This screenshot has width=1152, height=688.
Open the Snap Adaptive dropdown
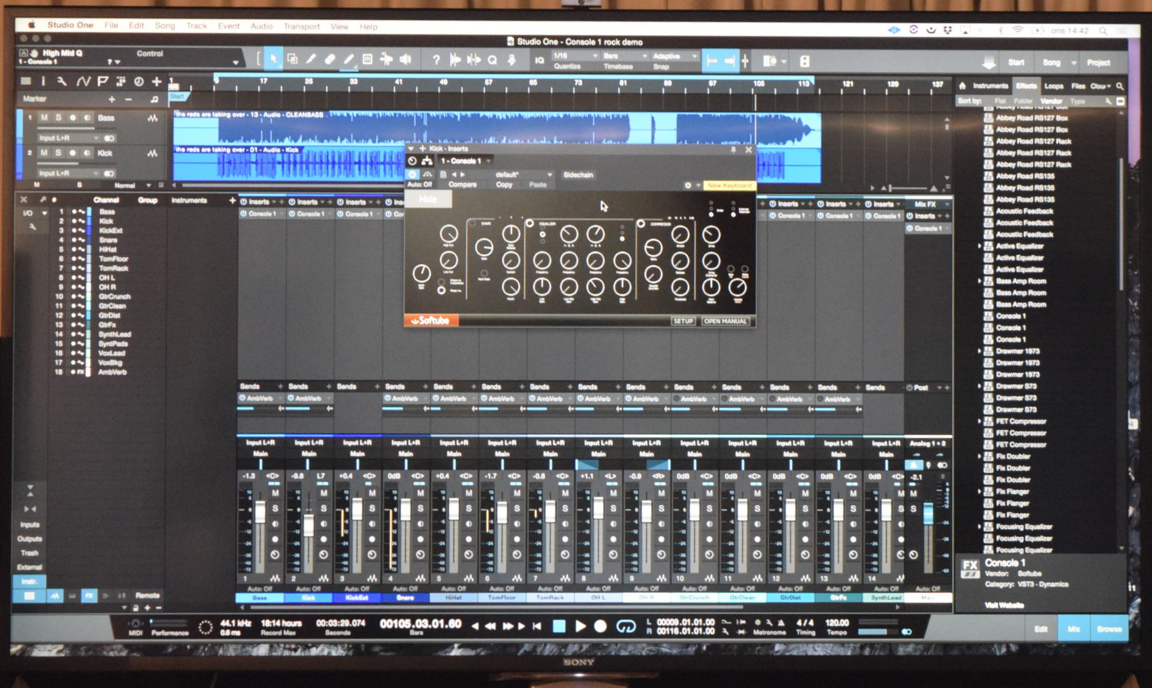click(675, 56)
